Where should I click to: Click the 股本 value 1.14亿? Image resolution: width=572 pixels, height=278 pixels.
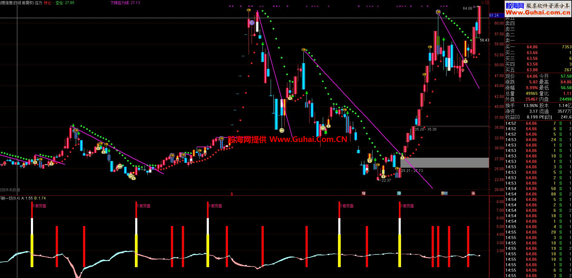pos(565,106)
